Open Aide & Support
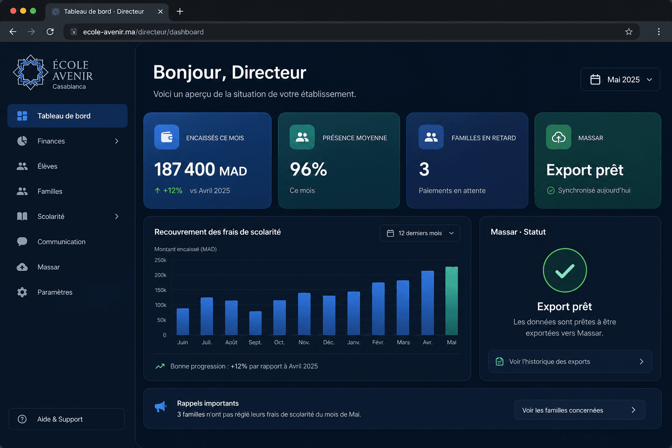The image size is (672, 448). pos(66,419)
